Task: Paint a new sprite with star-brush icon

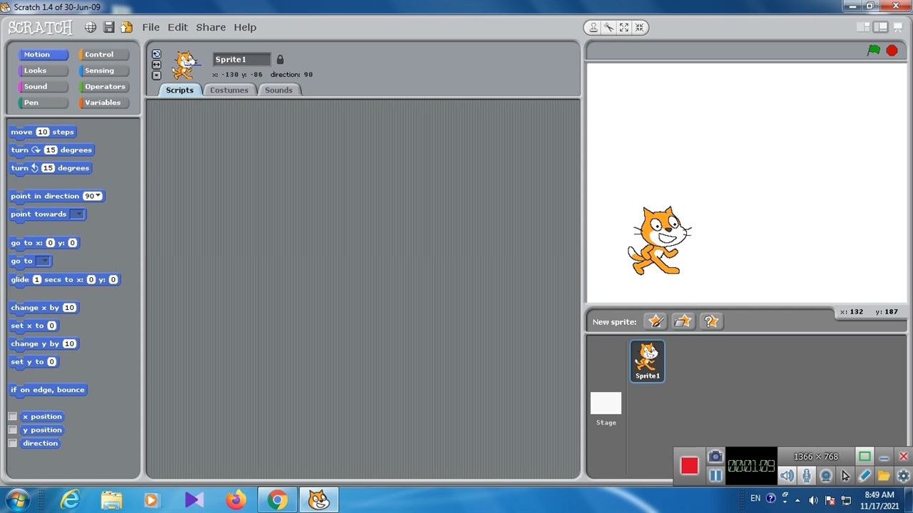Action: tap(655, 322)
